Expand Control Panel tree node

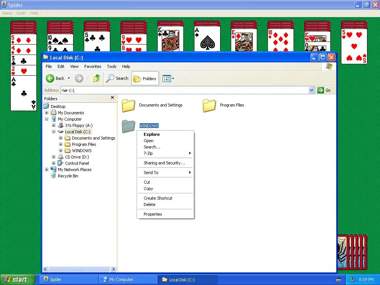pyautogui.click(x=53, y=163)
